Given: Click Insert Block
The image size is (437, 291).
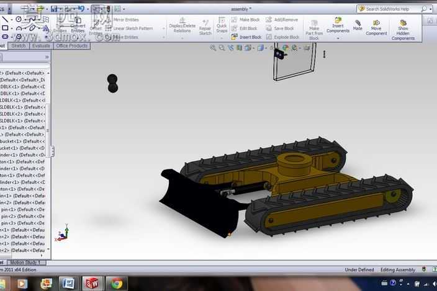Looking at the screenshot, I should (246, 37).
